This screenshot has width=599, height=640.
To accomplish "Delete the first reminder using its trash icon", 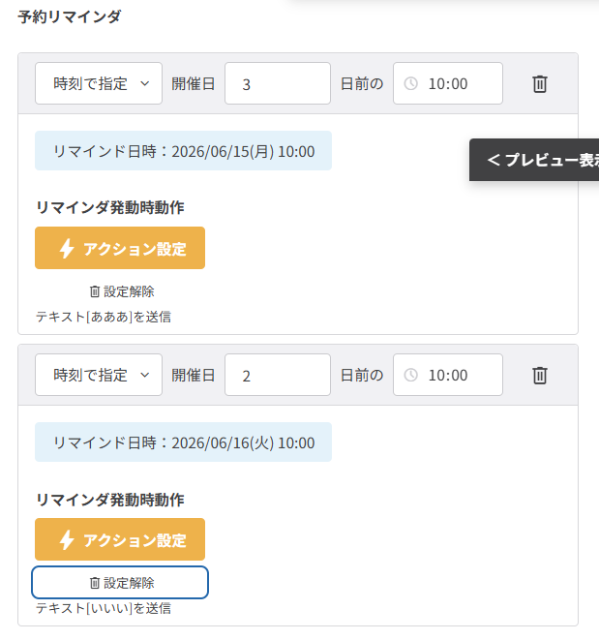I will click(x=540, y=83).
